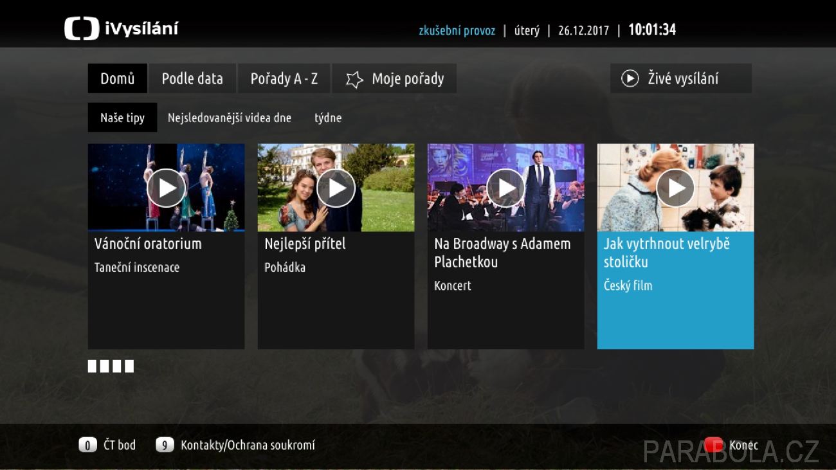Image resolution: width=836 pixels, height=470 pixels.
Task: Click the Pohádka genre label
Action: pos(285,267)
